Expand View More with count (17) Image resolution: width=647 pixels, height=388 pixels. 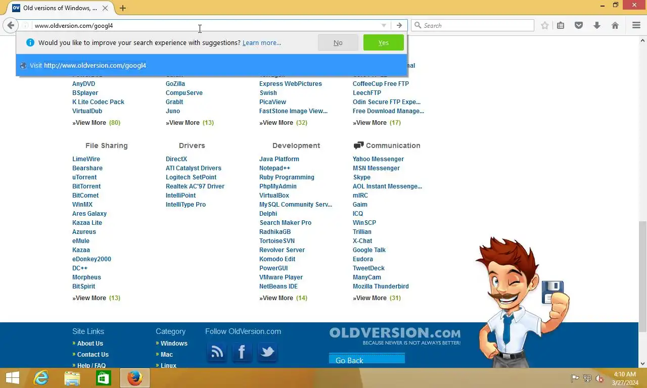click(x=377, y=123)
